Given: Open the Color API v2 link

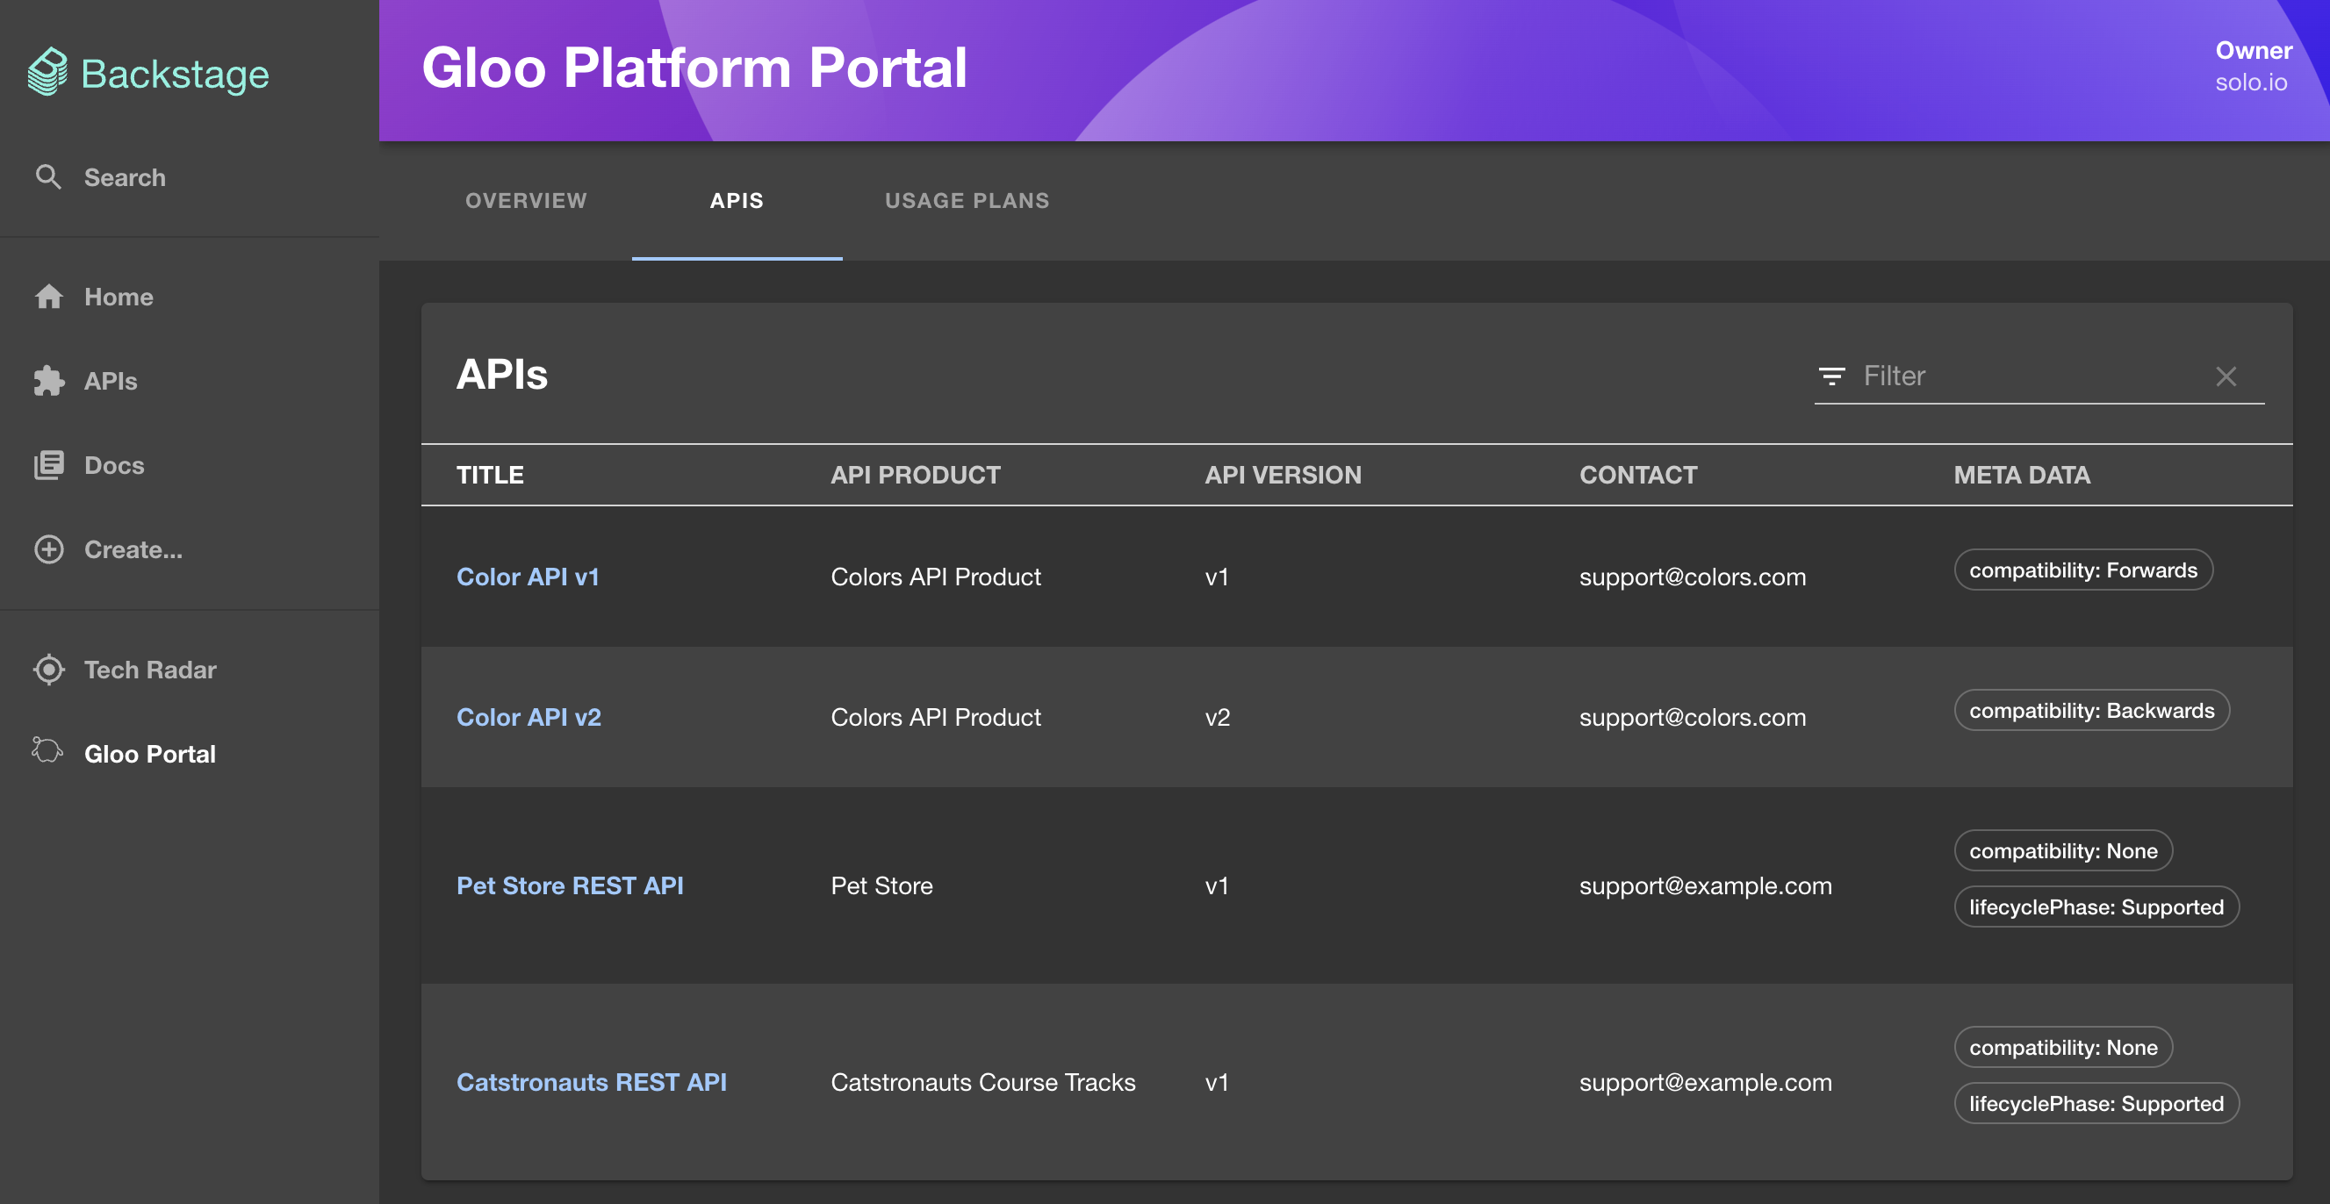Looking at the screenshot, I should [x=529, y=717].
